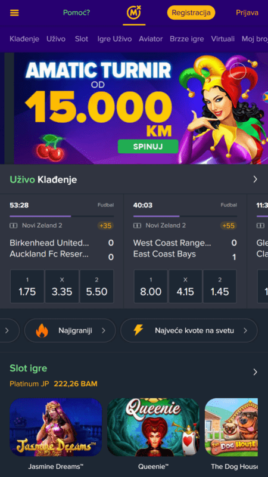Viewport: 268px width, 477px height.
Task: Tap the cherries icon on the banner
Action: click(x=50, y=148)
